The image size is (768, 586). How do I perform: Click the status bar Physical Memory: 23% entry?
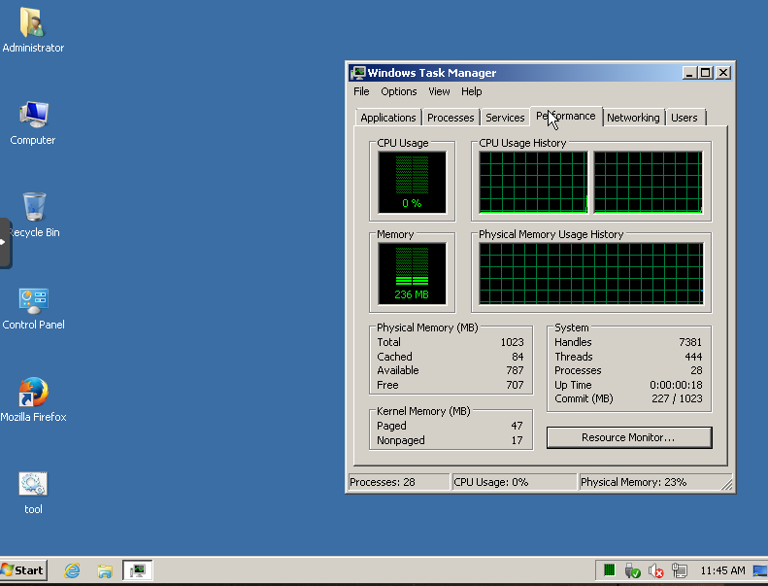650,482
